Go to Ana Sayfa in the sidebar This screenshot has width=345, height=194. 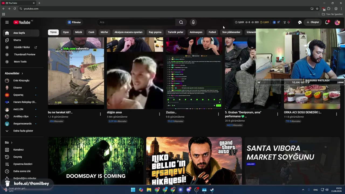coord(21,33)
